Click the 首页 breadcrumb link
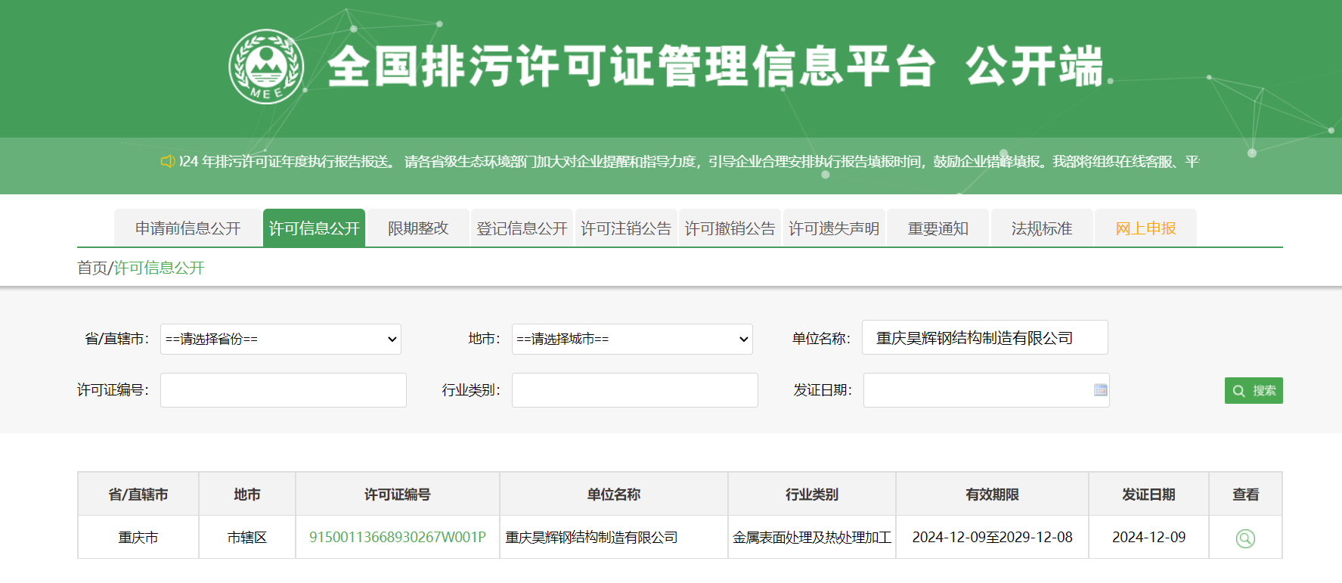 91,268
